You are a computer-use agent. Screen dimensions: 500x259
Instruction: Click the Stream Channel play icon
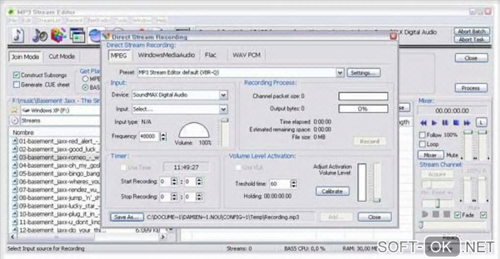pos(425,215)
